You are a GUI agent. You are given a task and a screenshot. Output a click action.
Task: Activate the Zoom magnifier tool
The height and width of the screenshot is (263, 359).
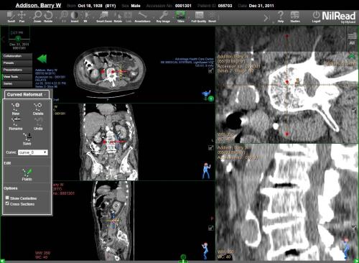pos(37,17)
